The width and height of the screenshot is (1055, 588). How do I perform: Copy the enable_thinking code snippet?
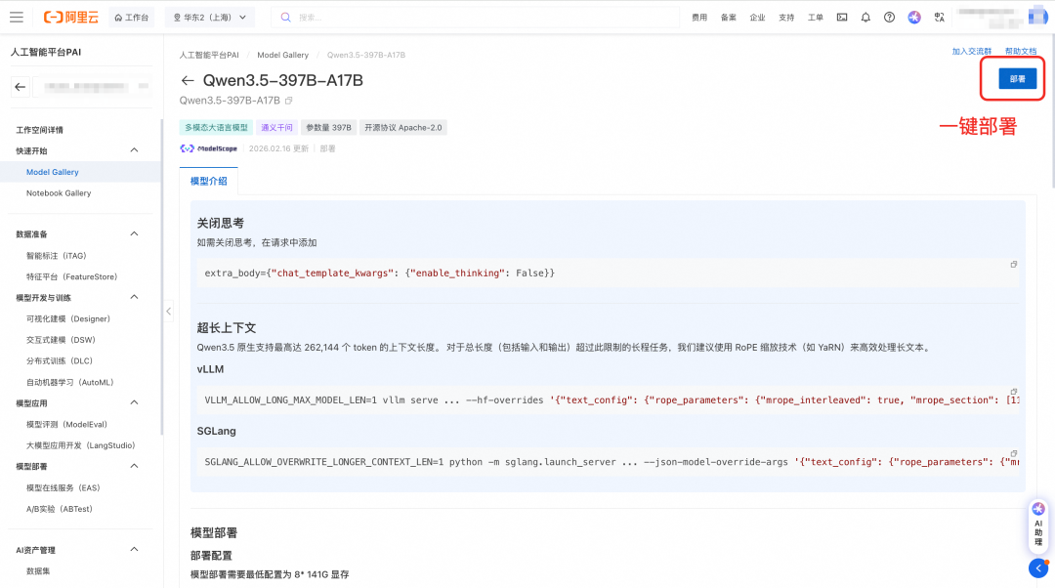tap(1013, 264)
